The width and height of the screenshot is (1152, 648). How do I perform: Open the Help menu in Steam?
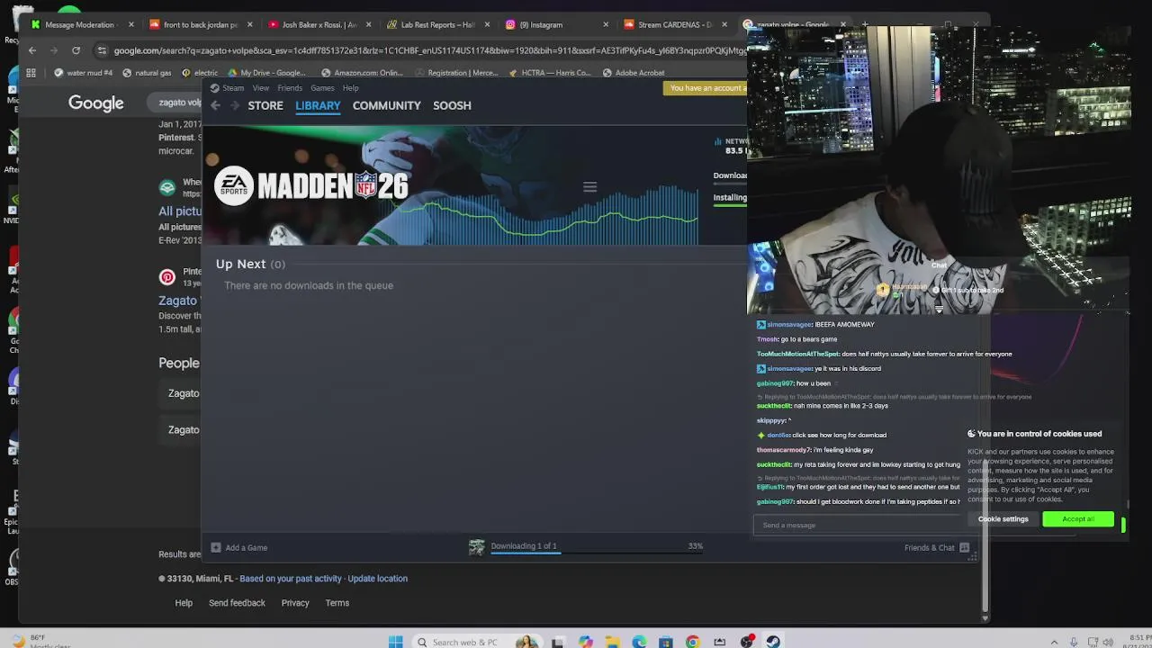point(350,88)
